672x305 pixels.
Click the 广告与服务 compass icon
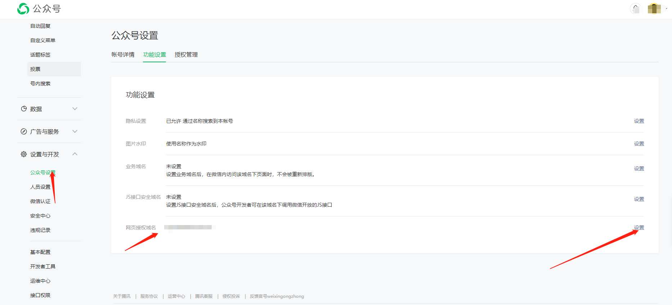click(24, 131)
